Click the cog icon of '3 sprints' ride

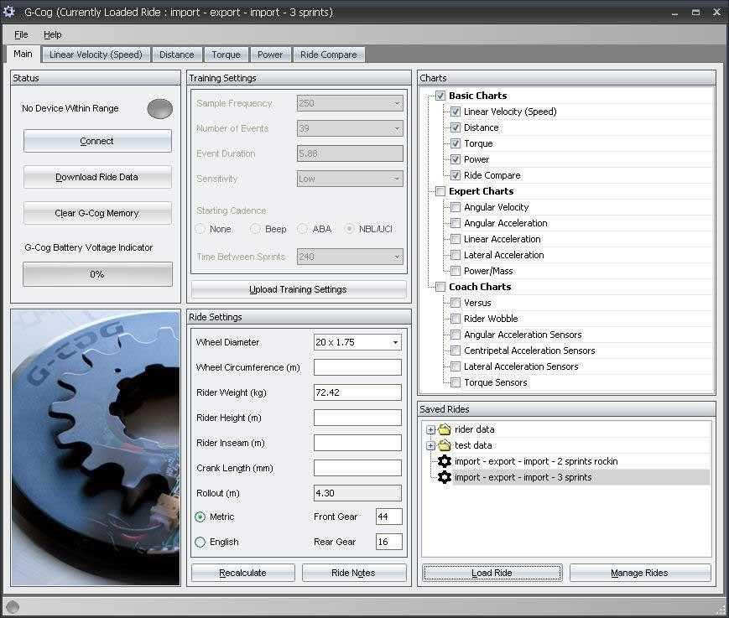coord(445,477)
